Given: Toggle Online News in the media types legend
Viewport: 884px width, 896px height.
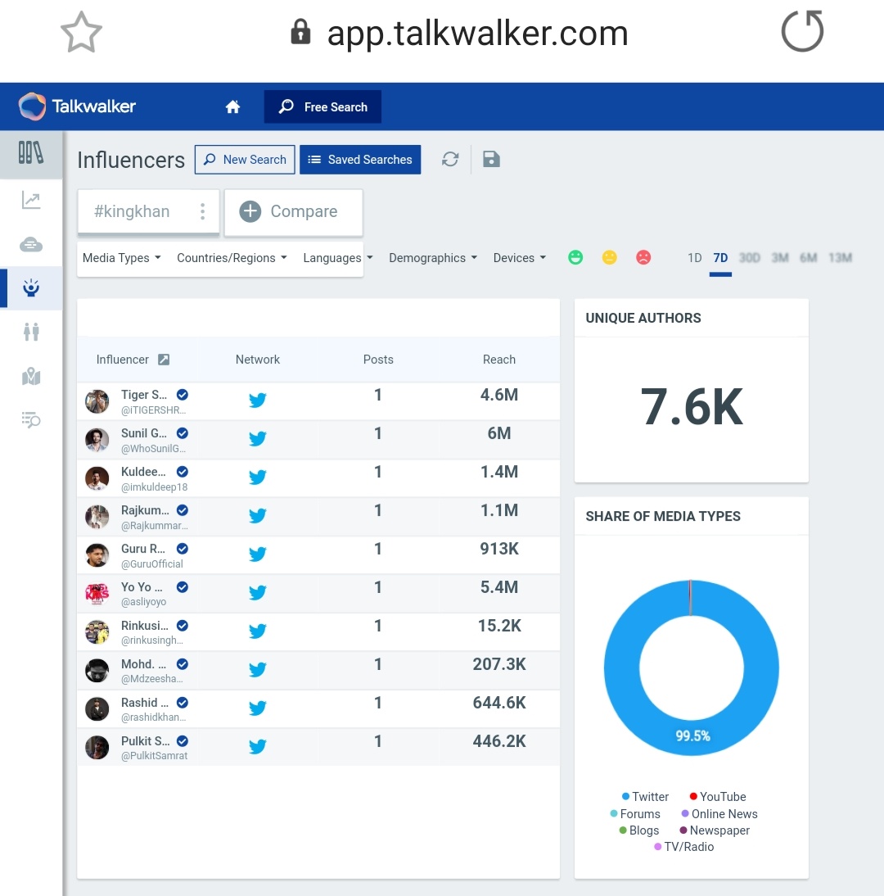Looking at the screenshot, I should 719,814.
